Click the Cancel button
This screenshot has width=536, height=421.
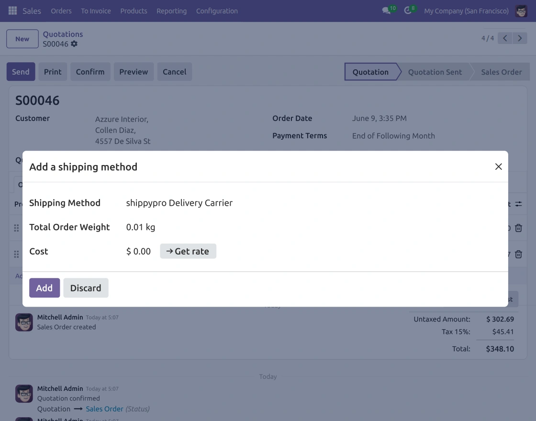coord(175,72)
